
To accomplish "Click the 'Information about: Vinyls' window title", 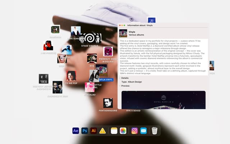I will coord(140,25).
